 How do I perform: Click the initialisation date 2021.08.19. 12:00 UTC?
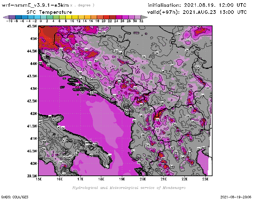(215, 5)
